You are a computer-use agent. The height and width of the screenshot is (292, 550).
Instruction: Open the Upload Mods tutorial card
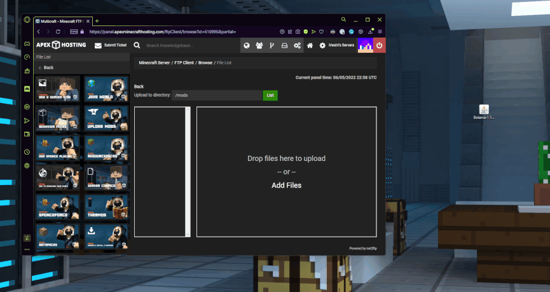point(106,118)
